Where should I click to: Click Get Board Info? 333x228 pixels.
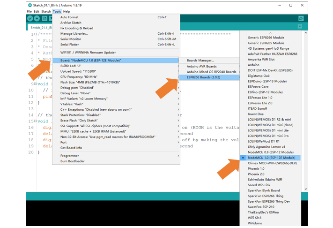[116, 148]
